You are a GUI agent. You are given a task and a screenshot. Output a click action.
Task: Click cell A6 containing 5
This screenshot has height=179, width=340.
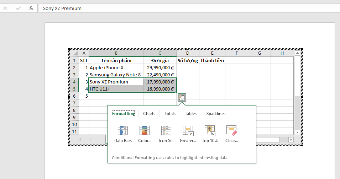[x=84, y=96]
